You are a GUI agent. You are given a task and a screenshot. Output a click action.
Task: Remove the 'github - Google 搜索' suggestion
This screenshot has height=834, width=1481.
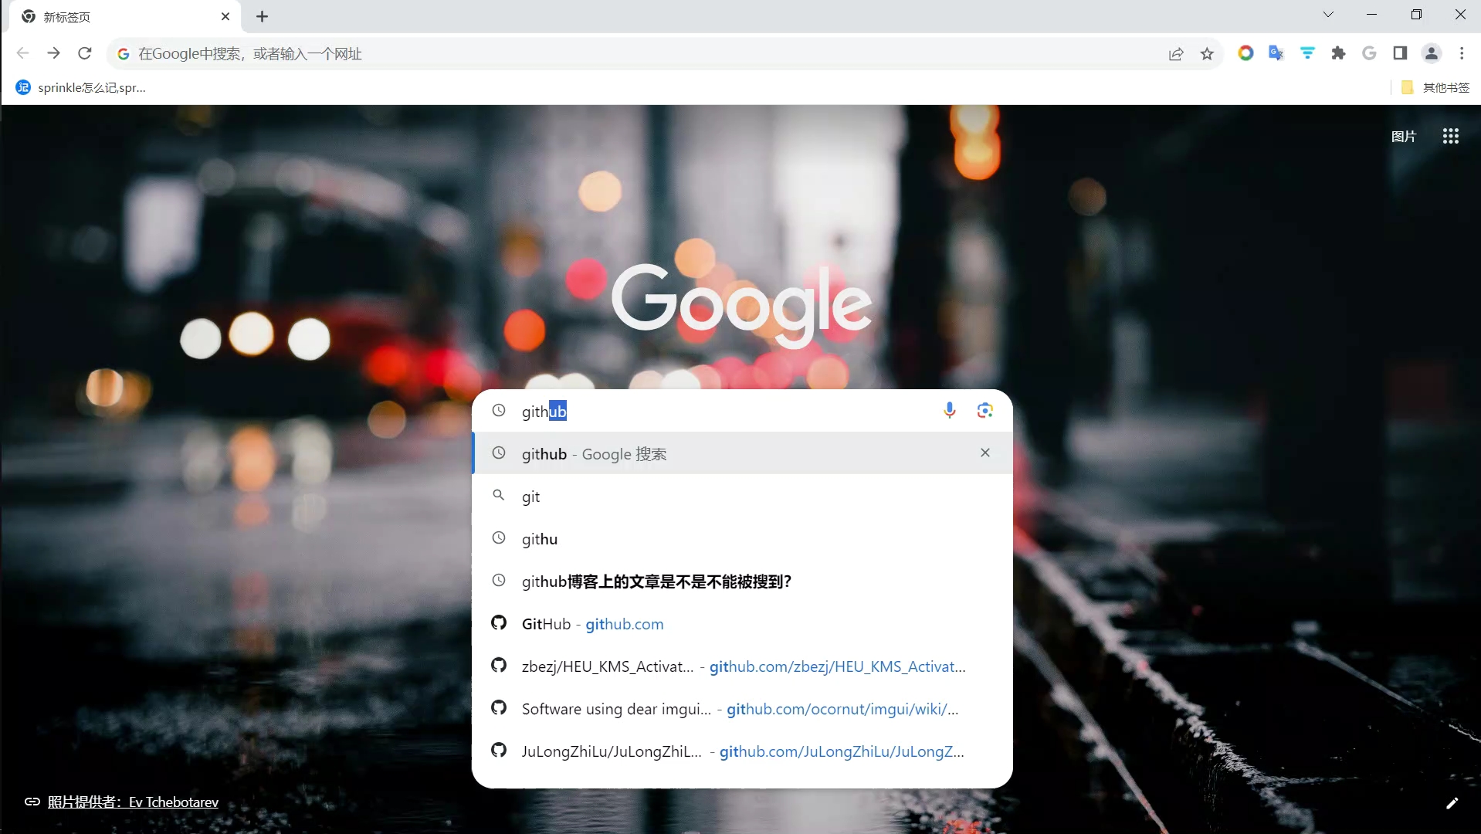click(x=985, y=453)
